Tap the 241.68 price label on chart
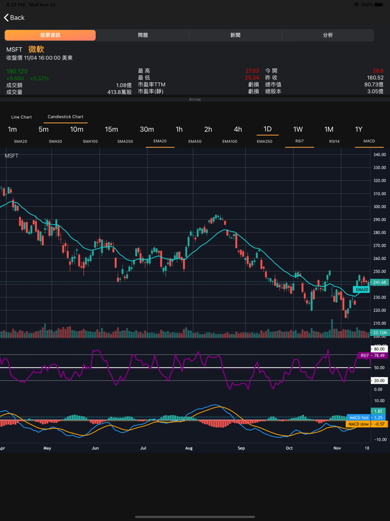This screenshot has width=390, height=521. tap(379, 282)
